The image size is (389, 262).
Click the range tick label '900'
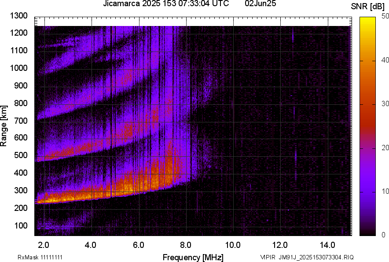point(21,85)
